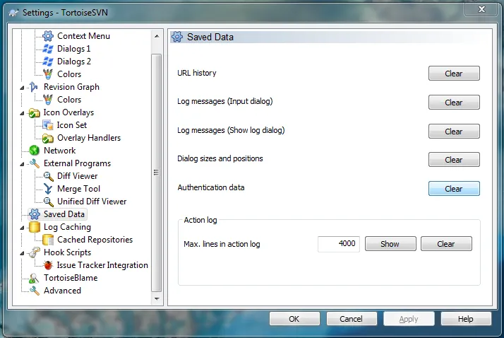The width and height of the screenshot is (504, 338).
Task: Clear the action log
Action: pos(446,244)
